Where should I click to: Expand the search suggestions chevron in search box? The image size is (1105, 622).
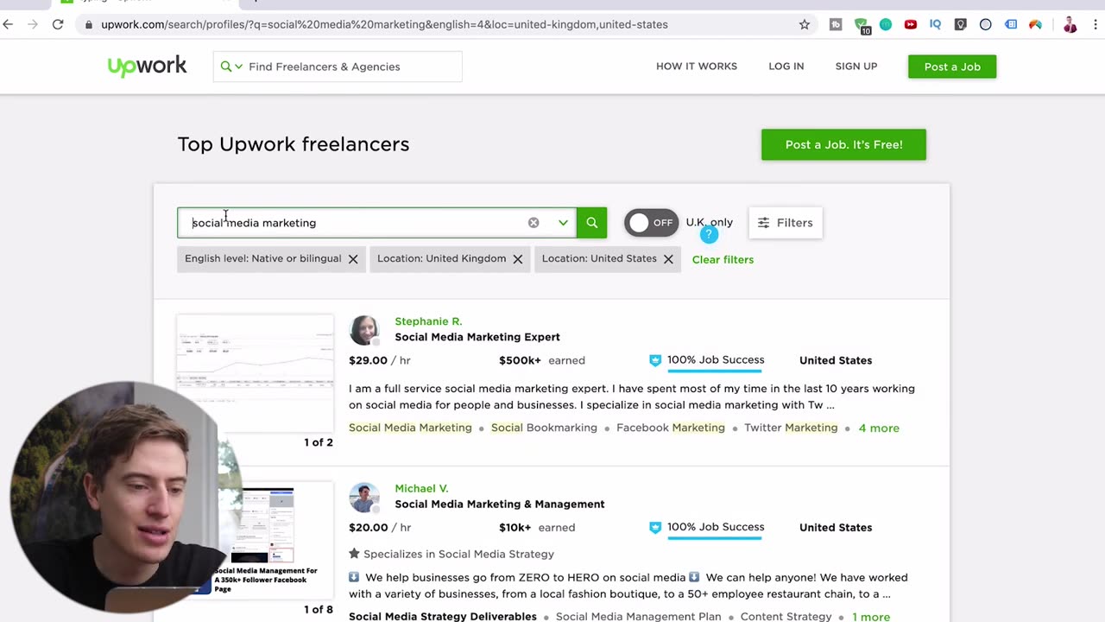pos(563,223)
